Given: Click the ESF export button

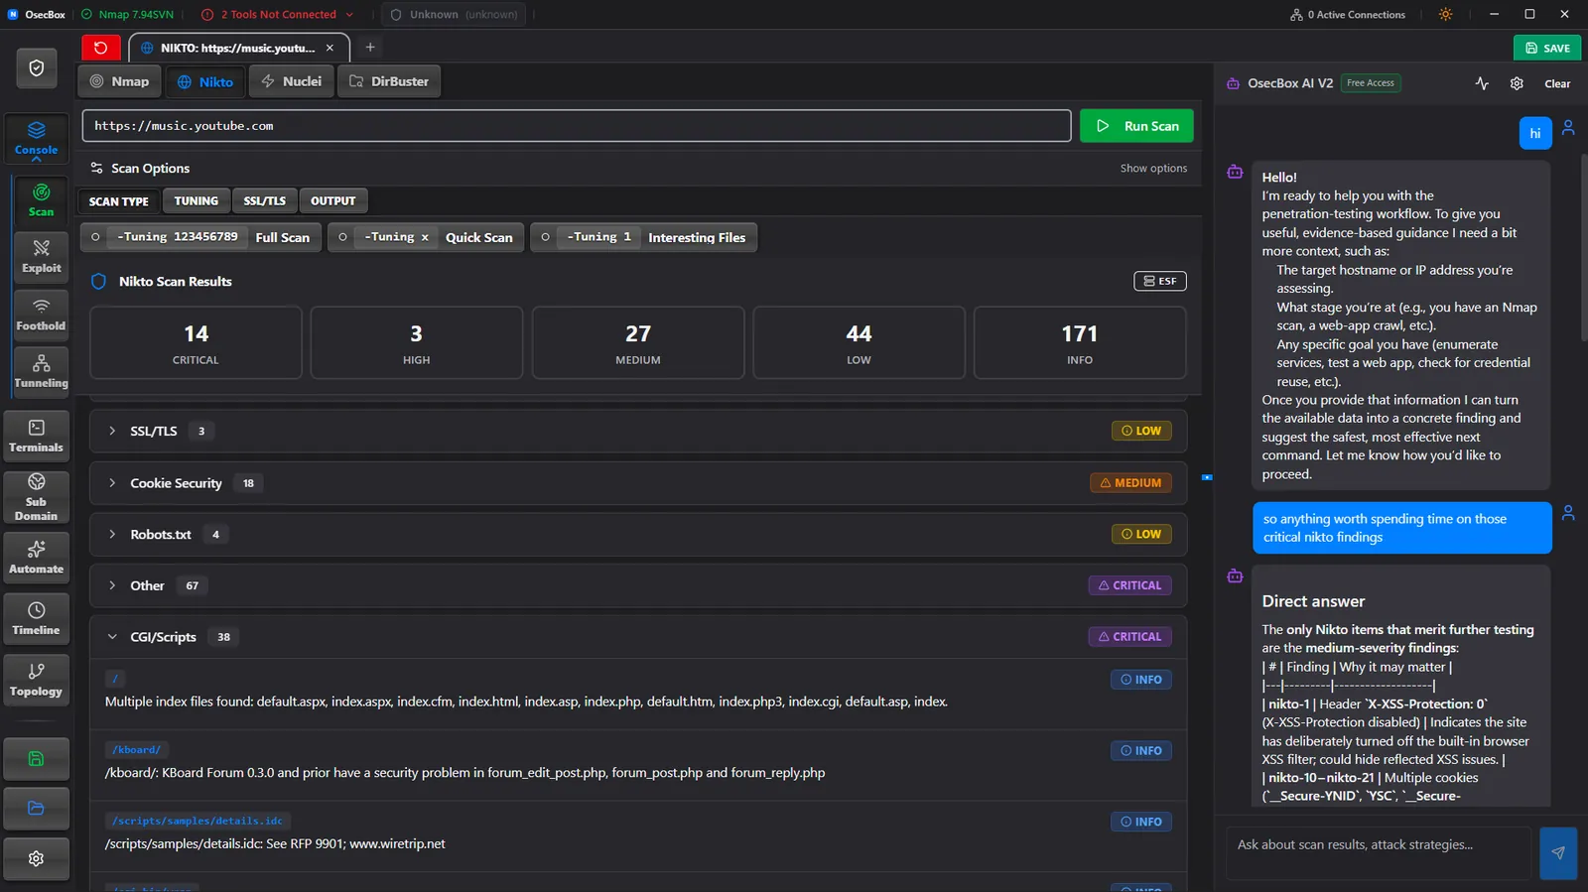Looking at the screenshot, I should 1159,282.
